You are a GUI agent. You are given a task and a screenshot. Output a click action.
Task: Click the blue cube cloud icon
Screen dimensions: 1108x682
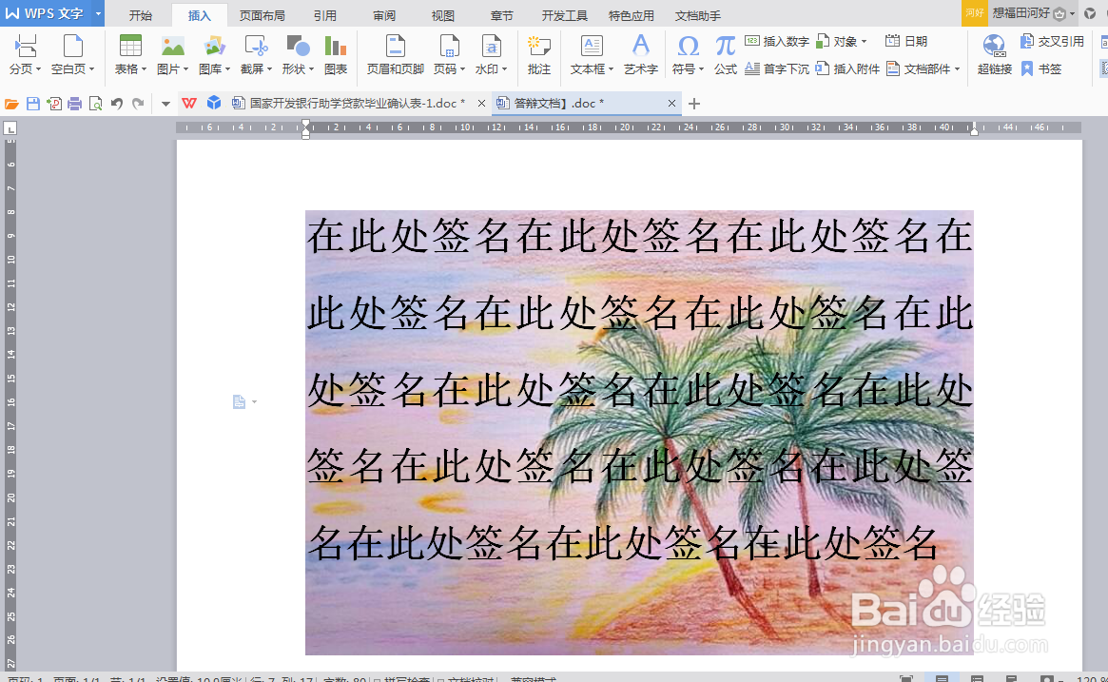tap(213, 103)
